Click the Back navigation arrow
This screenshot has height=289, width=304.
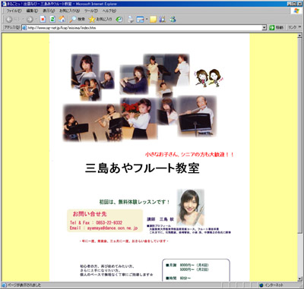pos(9,19)
